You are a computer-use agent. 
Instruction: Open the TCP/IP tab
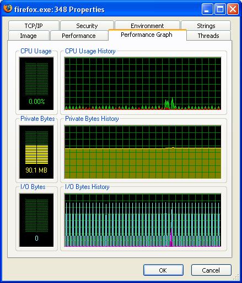pos(34,26)
